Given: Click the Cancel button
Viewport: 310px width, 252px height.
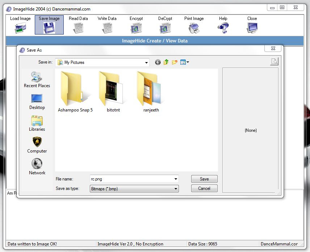Looking at the screenshot, I should pos(204,188).
